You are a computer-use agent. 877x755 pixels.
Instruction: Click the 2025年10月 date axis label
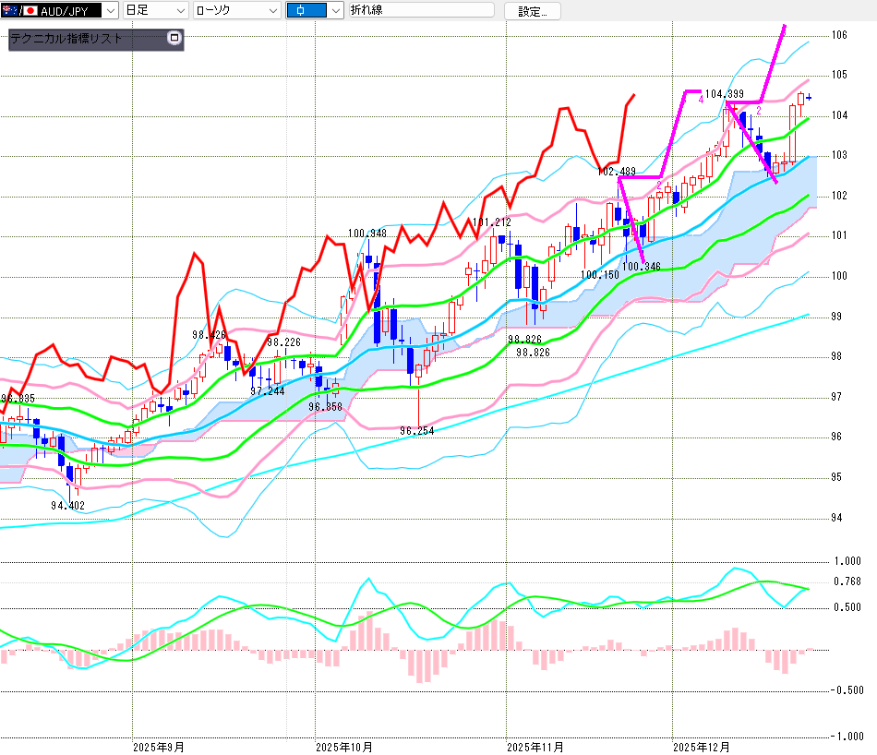[343, 746]
